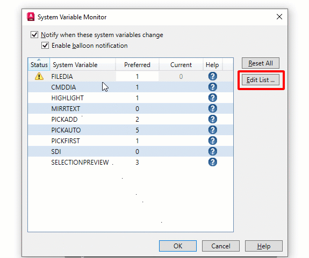309x258 pixels.
Task: Sort by the Current column header
Action: 181,64
